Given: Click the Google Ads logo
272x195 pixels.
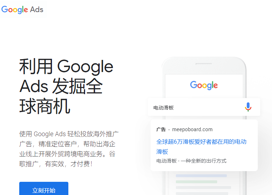Looking at the screenshot, I should tap(22, 10).
